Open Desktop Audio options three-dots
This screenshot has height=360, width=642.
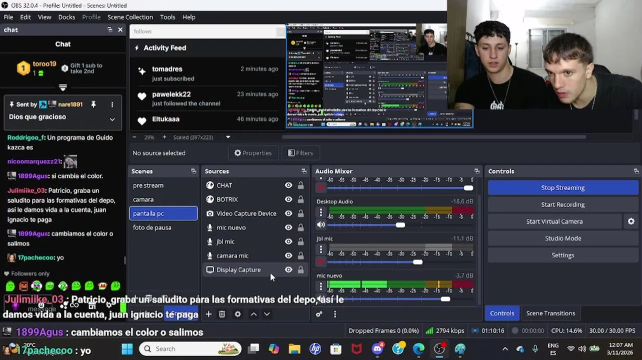point(321,213)
